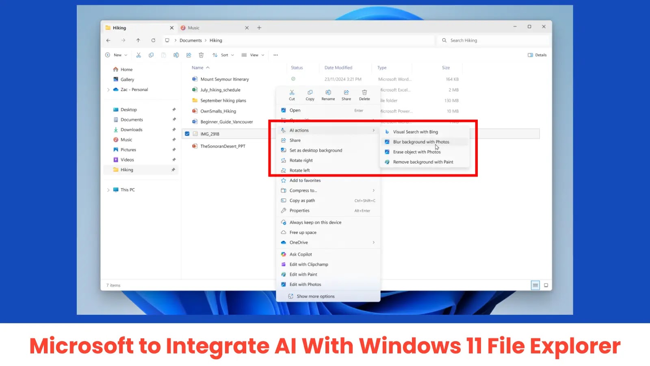Open the New dropdown menu
650x366 pixels.
pos(116,55)
